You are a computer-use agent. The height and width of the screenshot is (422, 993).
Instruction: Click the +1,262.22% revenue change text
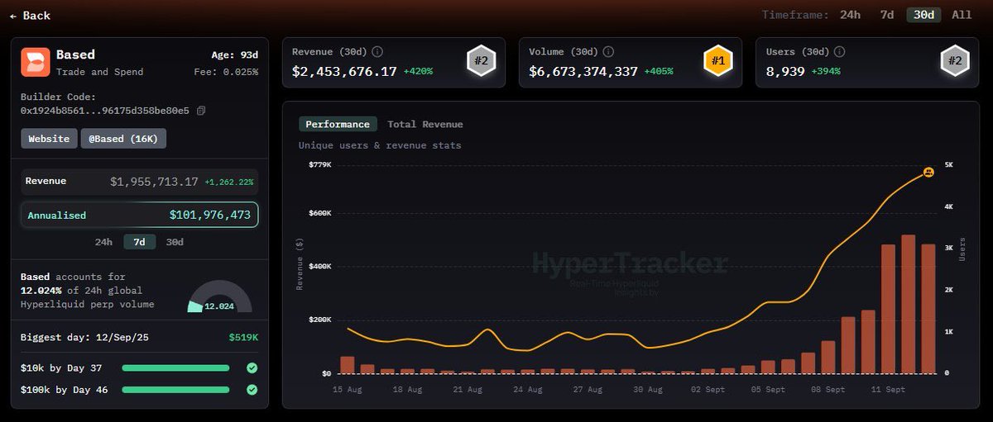[x=229, y=182]
